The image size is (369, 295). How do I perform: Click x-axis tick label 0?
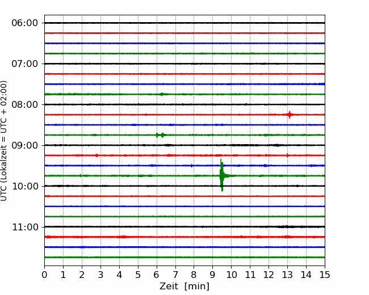[44, 275]
